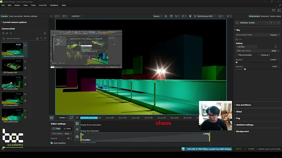Delete Camera 002 with trash icon
The height and width of the screenshot is (158, 282).
(25, 84)
